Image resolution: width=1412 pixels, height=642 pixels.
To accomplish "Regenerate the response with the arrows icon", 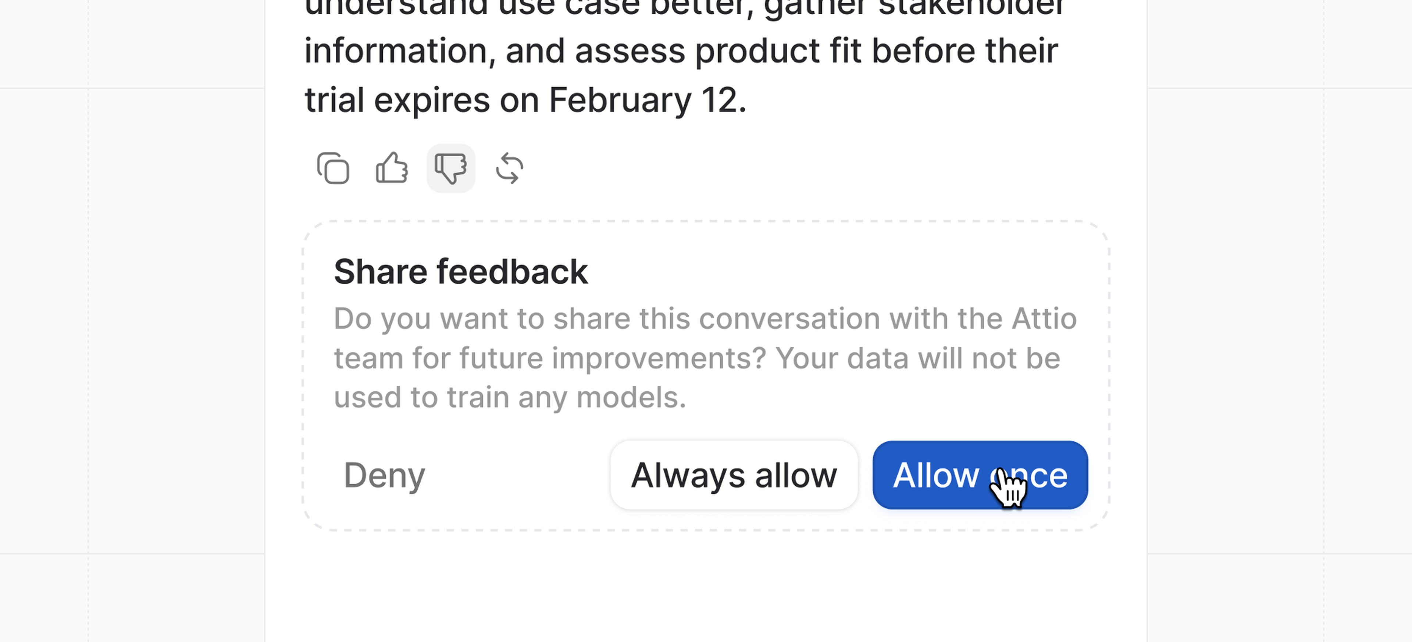I will click(x=509, y=168).
